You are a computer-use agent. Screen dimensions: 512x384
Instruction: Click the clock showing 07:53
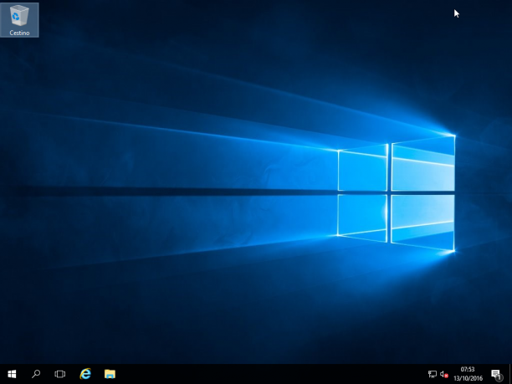point(468,374)
